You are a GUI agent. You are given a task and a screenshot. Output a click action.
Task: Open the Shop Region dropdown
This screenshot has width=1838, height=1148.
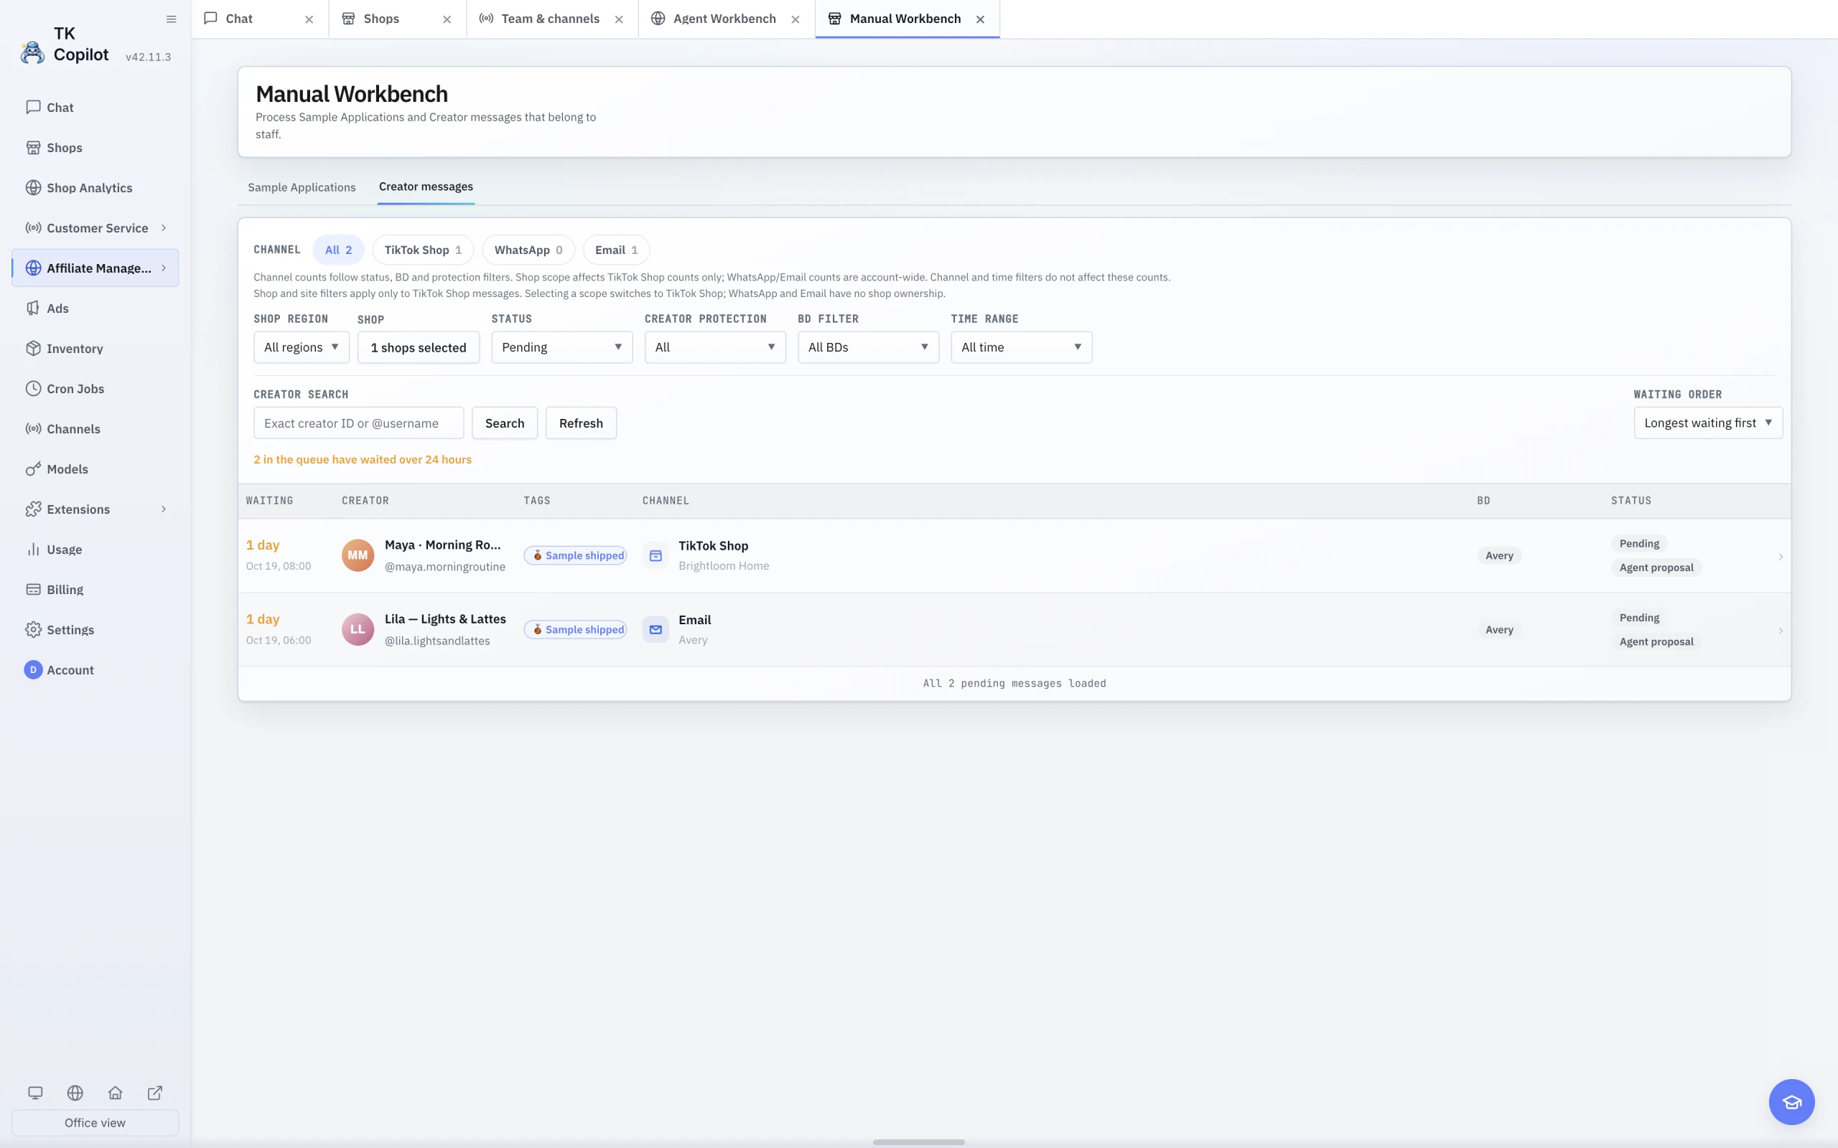(x=302, y=347)
